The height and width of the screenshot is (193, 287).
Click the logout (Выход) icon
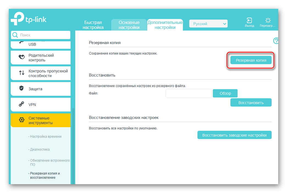click(249, 21)
